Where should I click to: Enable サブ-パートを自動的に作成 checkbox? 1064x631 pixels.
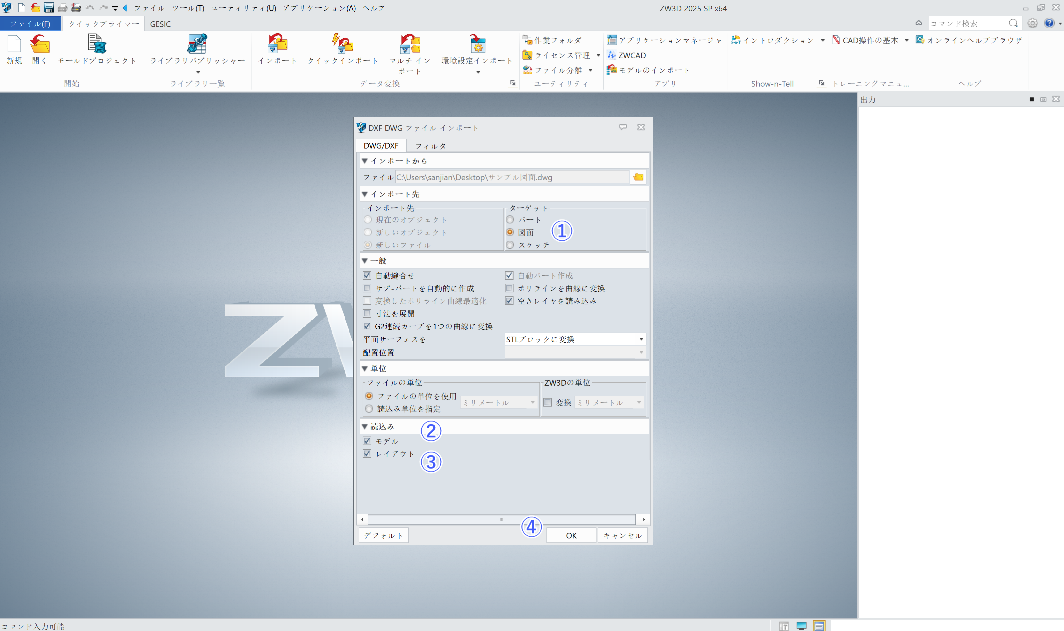(367, 288)
